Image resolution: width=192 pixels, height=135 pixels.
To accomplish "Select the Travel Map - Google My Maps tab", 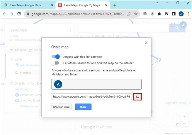I will coord(82,5).
